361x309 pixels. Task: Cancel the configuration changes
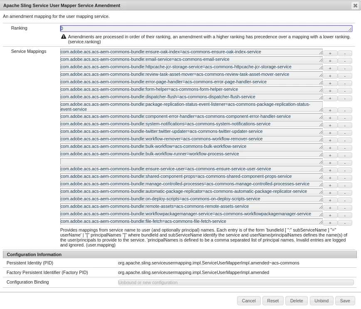tap(249, 301)
